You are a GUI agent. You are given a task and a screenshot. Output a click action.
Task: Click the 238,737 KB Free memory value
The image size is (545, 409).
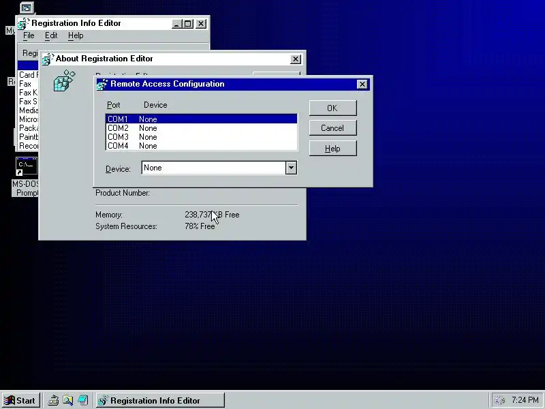click(x=212, y=215)
